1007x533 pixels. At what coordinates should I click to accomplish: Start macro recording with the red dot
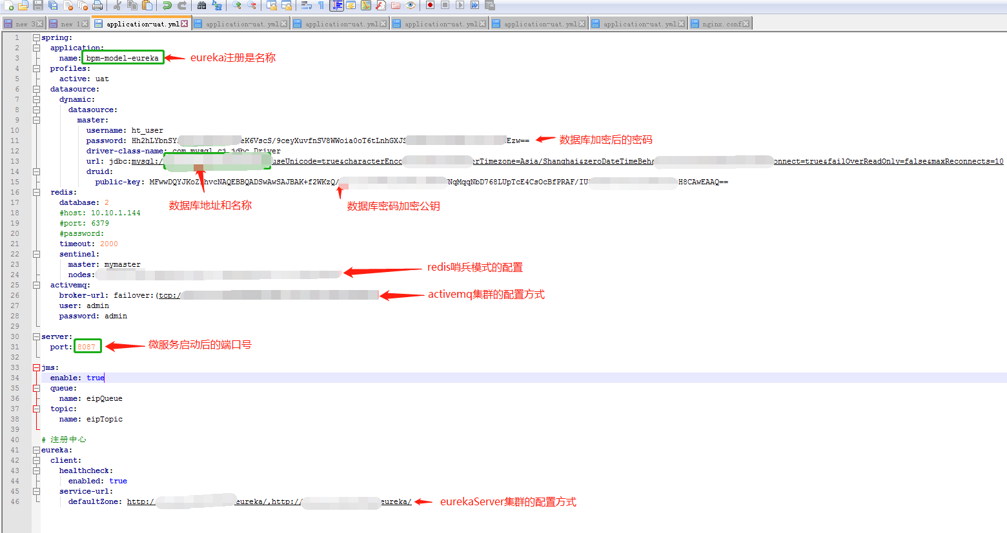click(431, 5)
